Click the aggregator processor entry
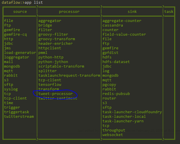The image size is (180, 144). click(50, 21)
